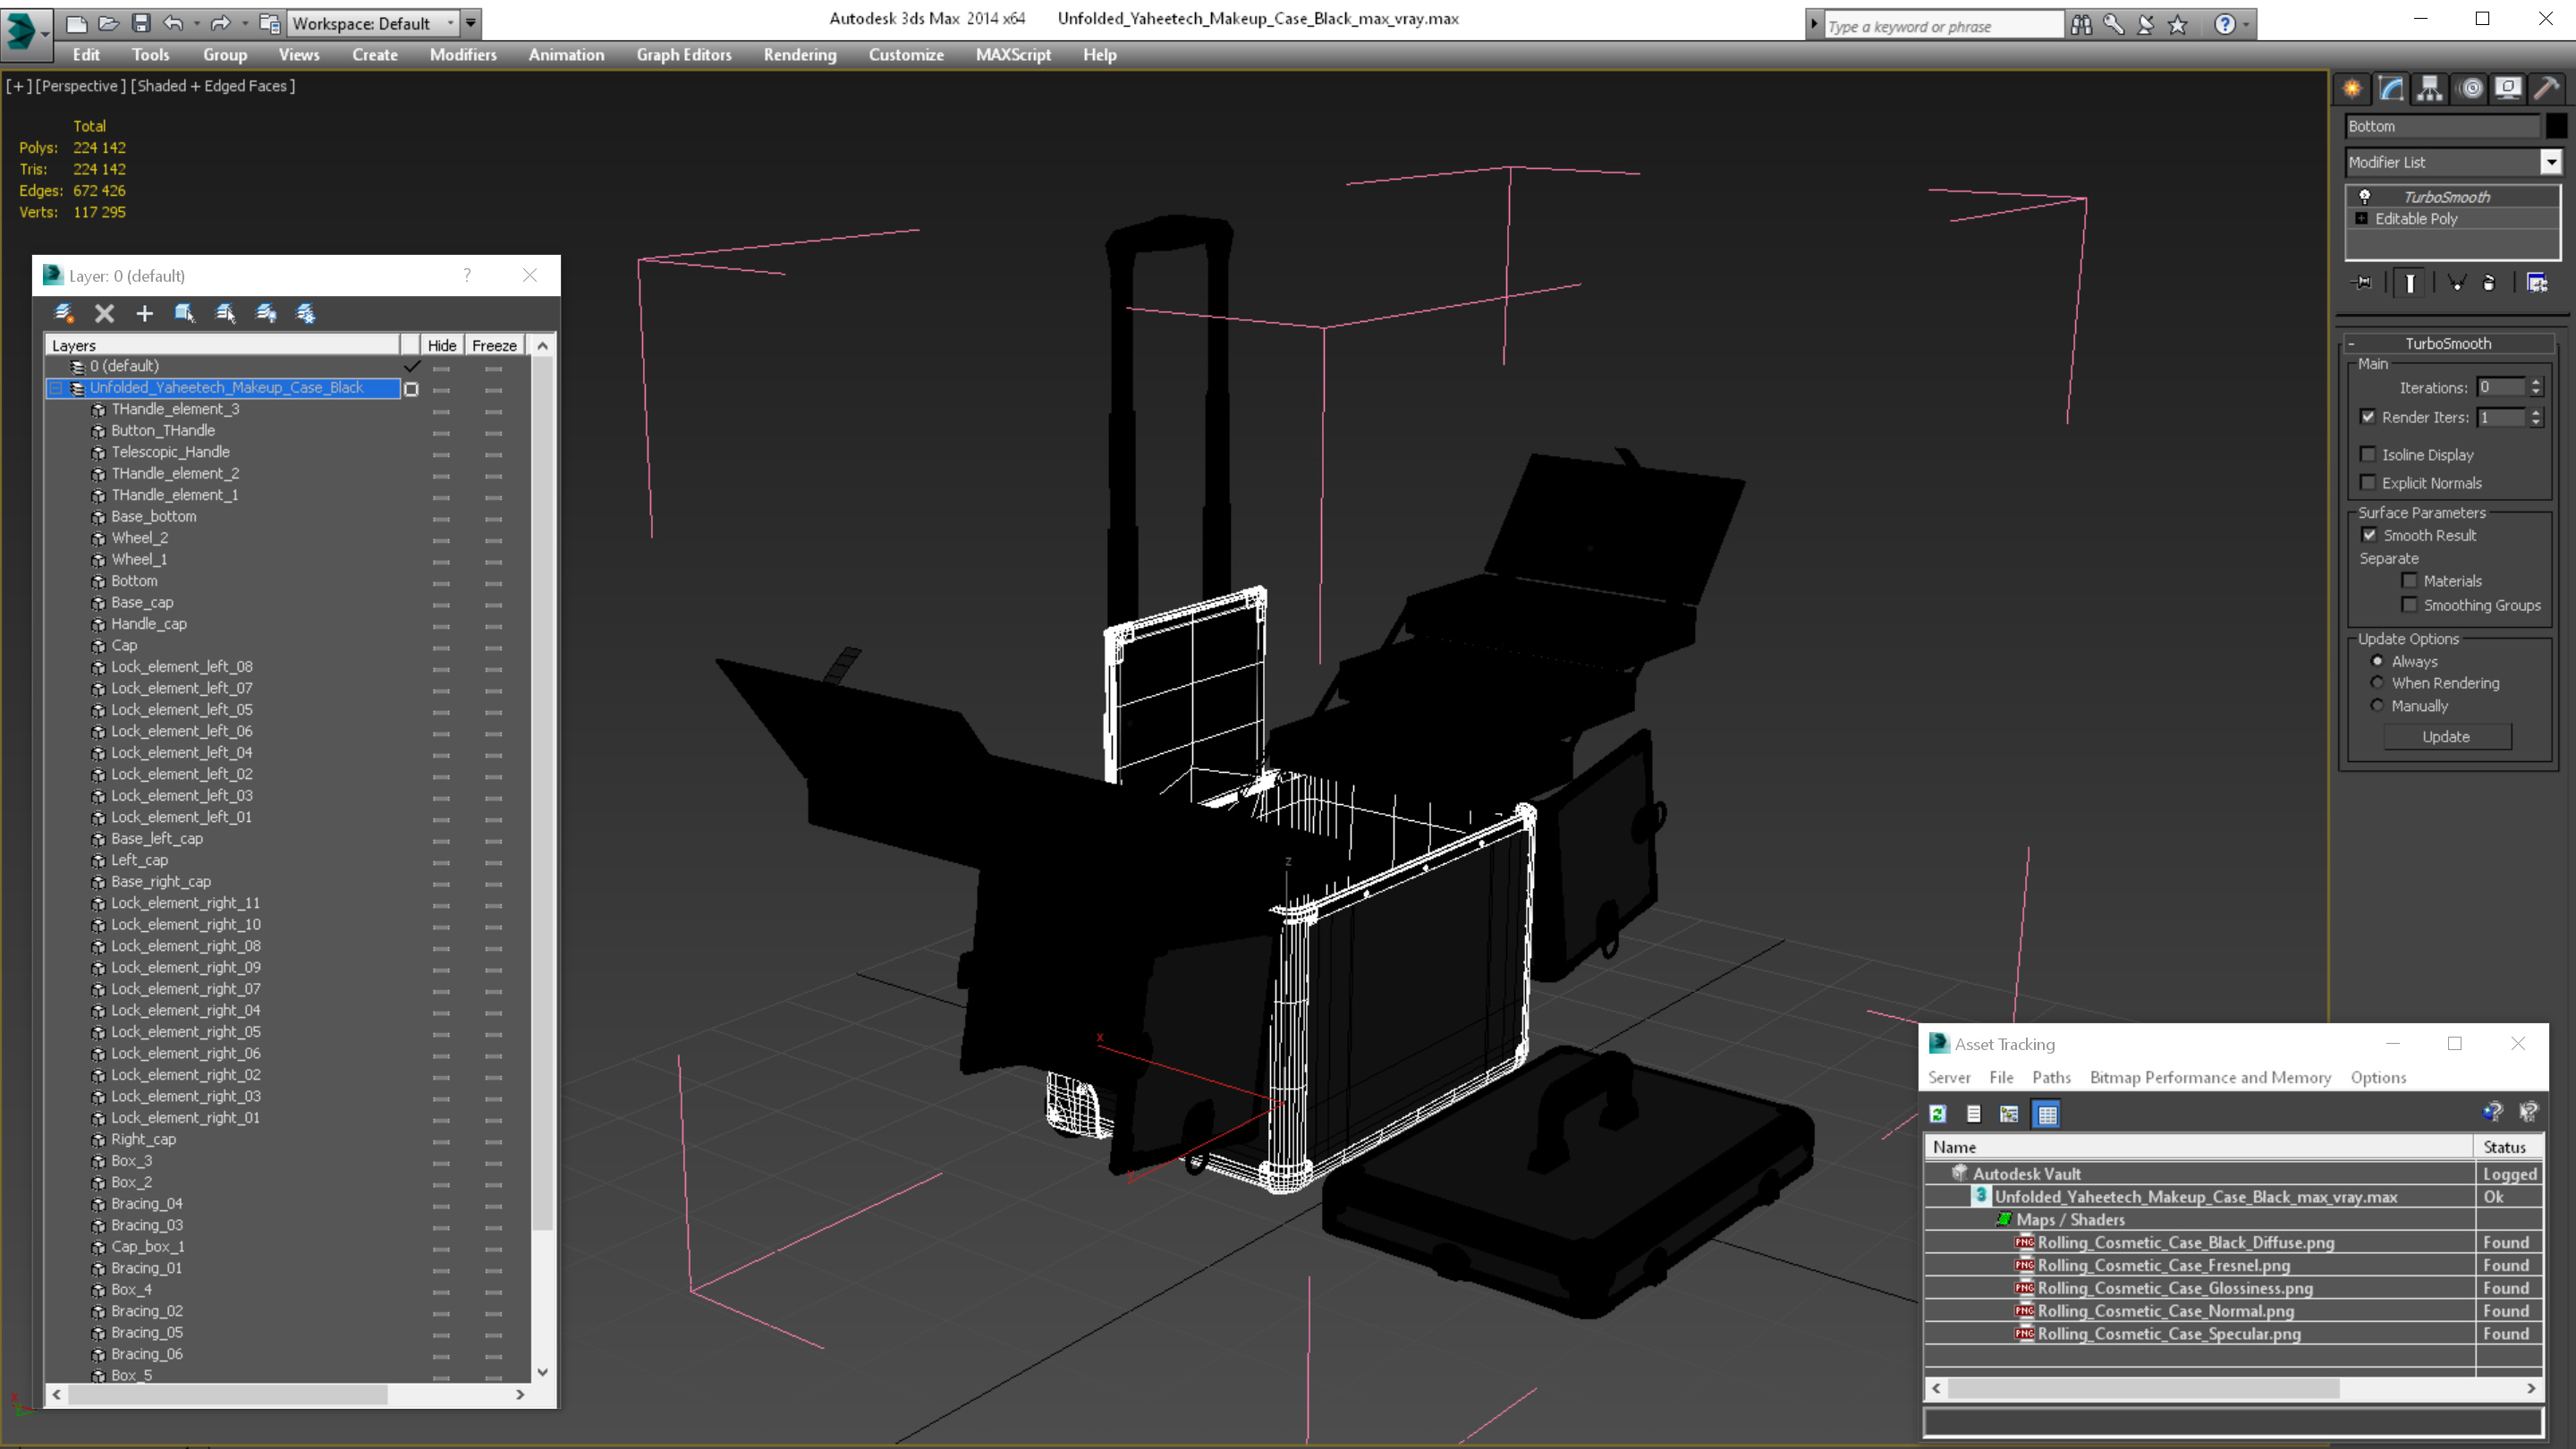Viewport: 2576px width, 1449px height.
Task: Click Delete layer X icon
Action: (104, 313)
